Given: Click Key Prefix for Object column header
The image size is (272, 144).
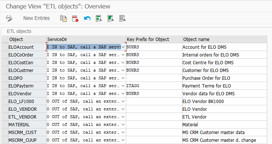Looking at the screenshot, I should [x=154, y=40].
